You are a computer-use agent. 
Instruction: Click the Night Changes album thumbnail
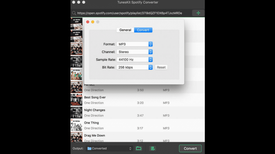pos(76,113)
